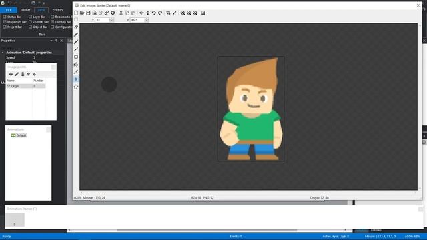The height and width of the screenshot is (240, 427).
Task: Select the Set origin and image points tool
Action: [76, 79]
